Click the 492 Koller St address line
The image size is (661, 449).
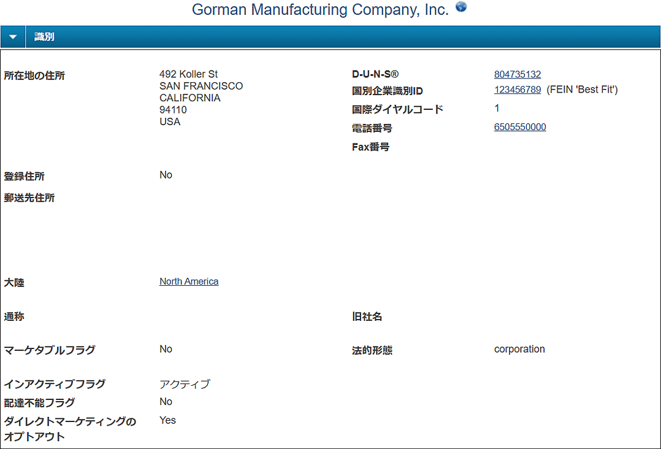coord(188,74)
